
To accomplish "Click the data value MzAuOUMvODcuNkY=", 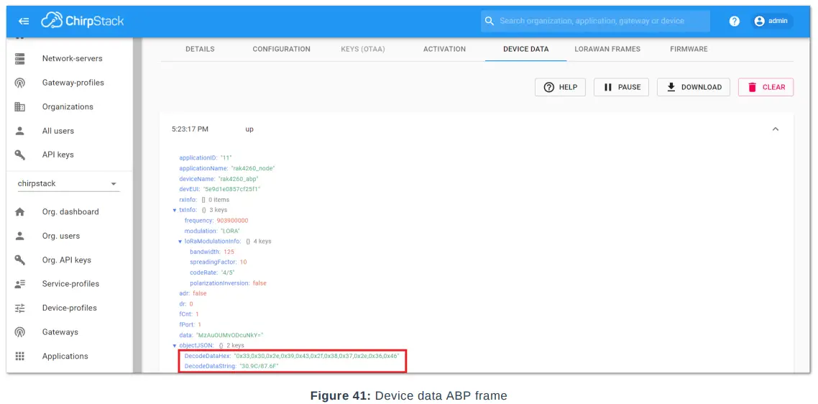I will tap(228, 335).
